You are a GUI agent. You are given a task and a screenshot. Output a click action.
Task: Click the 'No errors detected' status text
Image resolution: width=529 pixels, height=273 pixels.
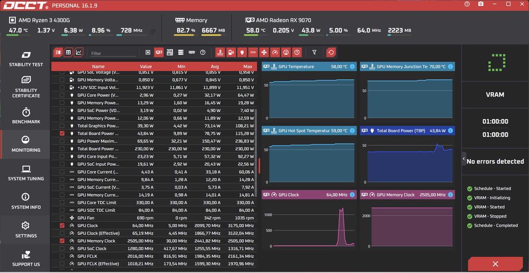[495, 161]
